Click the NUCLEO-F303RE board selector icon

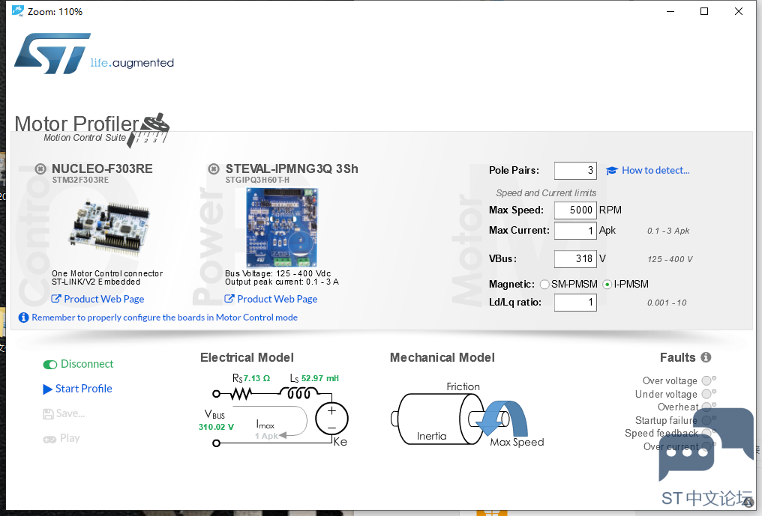point(40,169)
